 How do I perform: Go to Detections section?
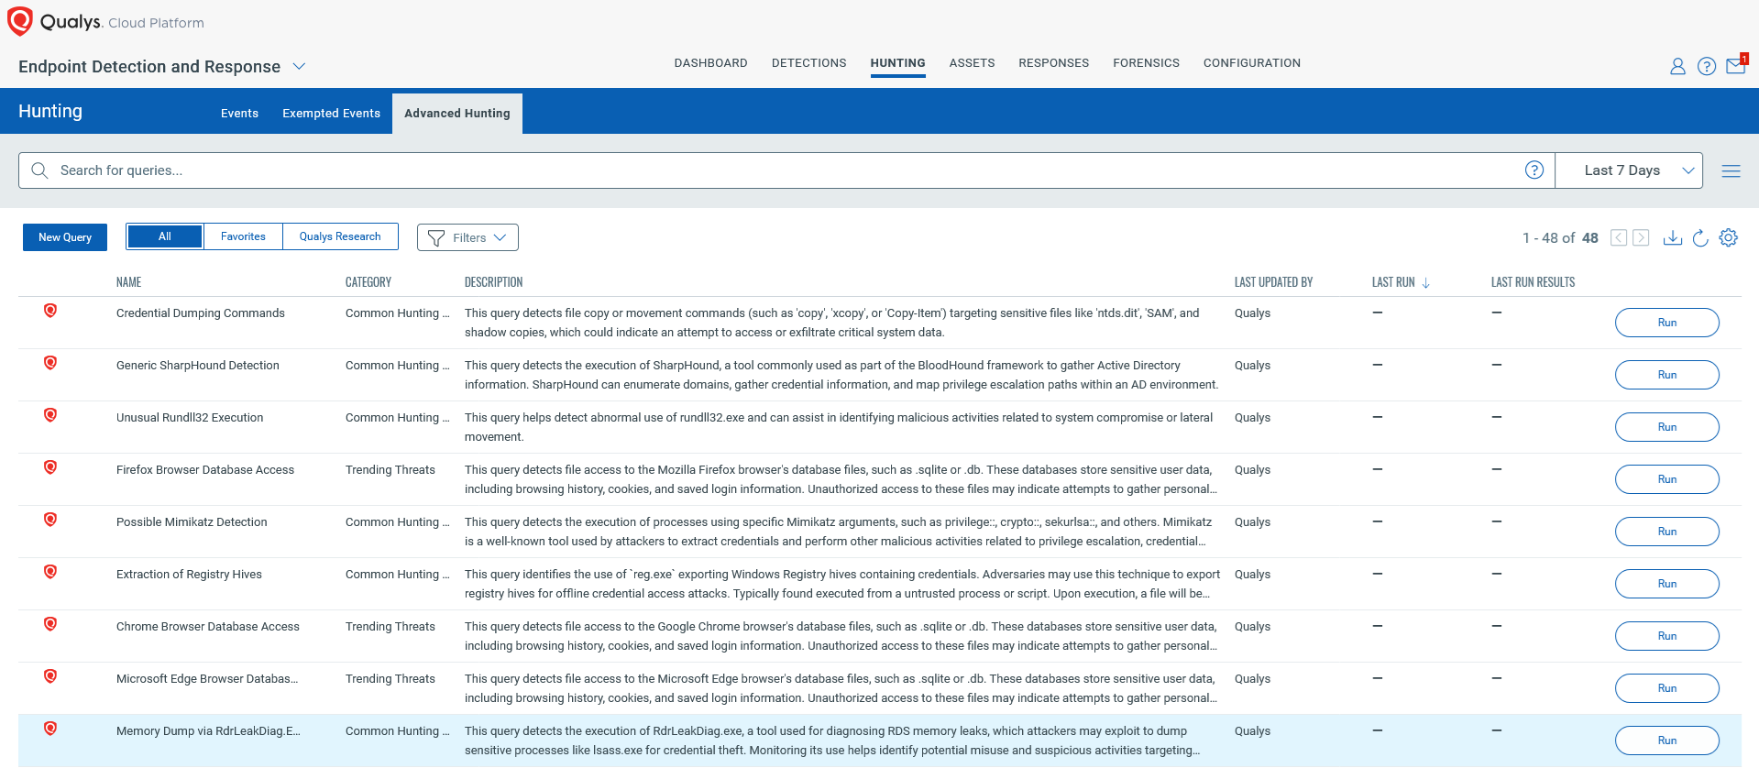(808, 63)
